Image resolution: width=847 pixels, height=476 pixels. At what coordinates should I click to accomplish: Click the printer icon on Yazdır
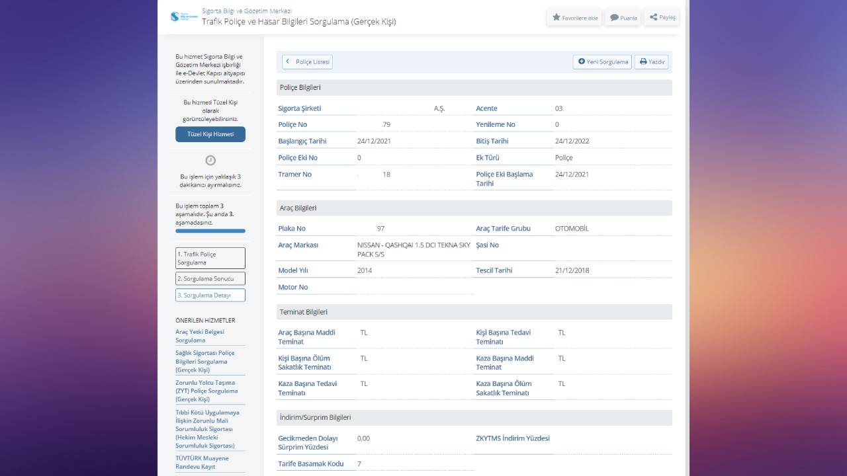click(x=643, y=61)
